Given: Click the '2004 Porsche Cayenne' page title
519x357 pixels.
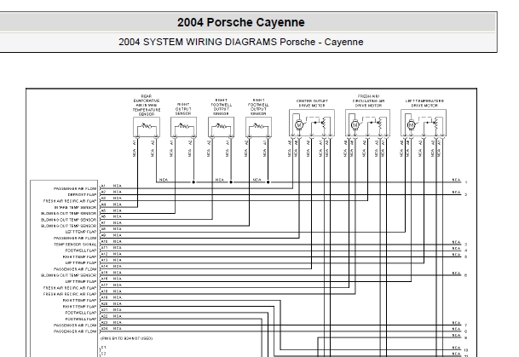Looking at the screenshot, I should click(x=240, y=22).
